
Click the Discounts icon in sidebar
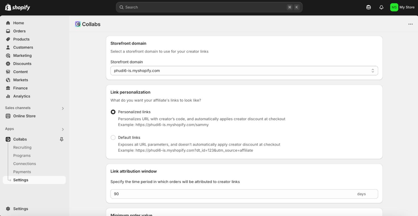[8, 64]
